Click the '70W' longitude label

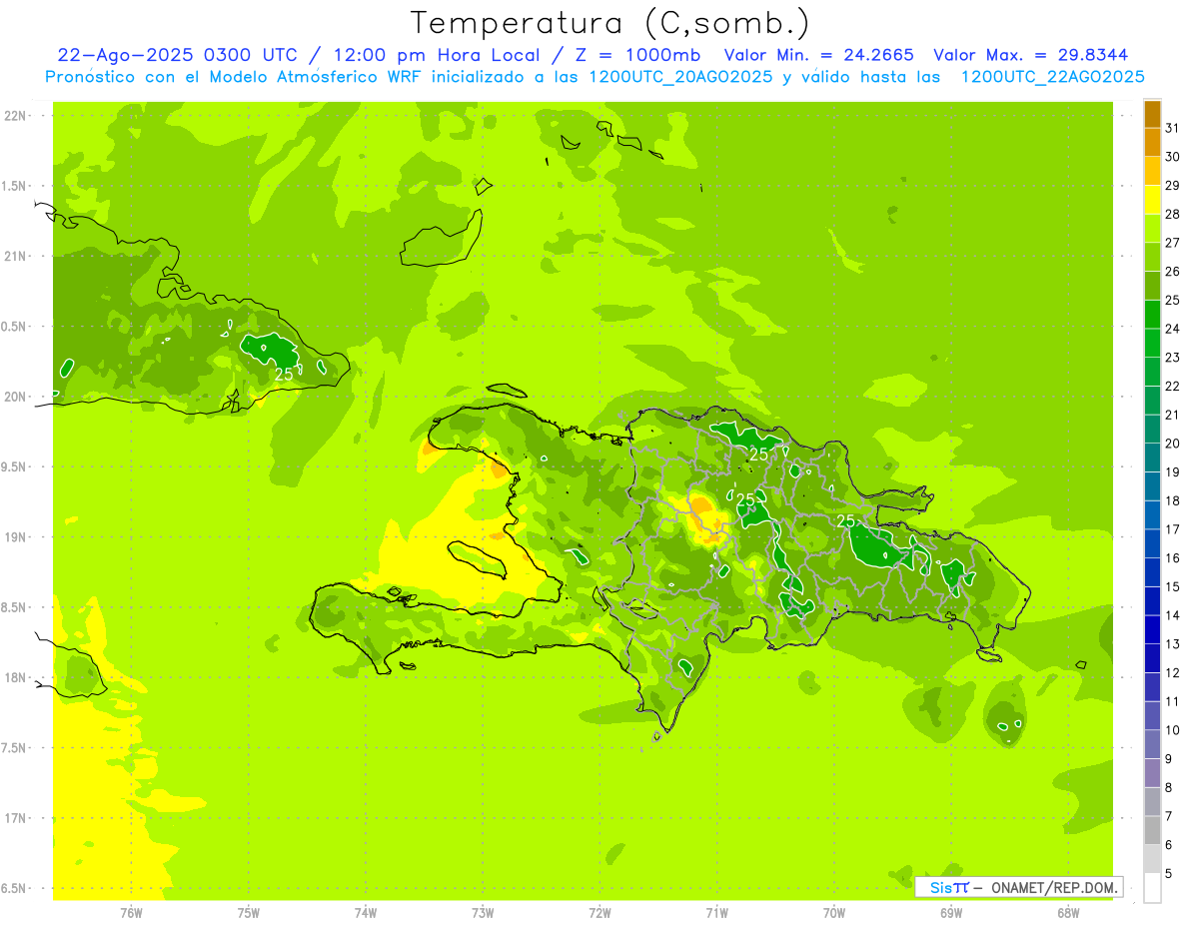pos(834,913)
